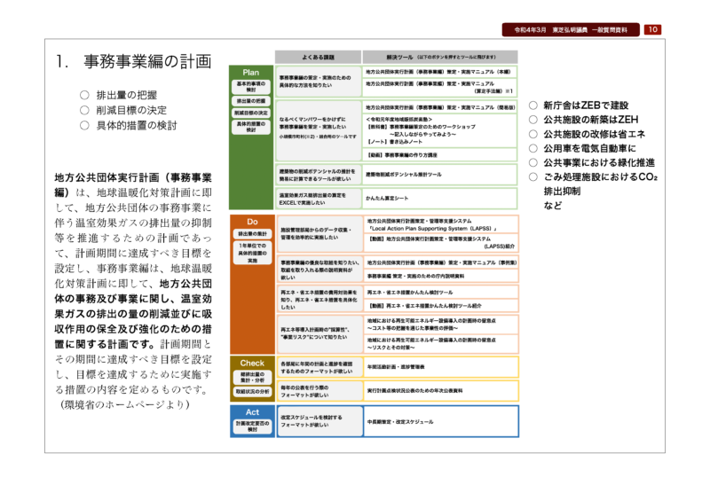The image size is (710, 501).
Task: Click the よくある課題 column header
Action: [318, 55]
